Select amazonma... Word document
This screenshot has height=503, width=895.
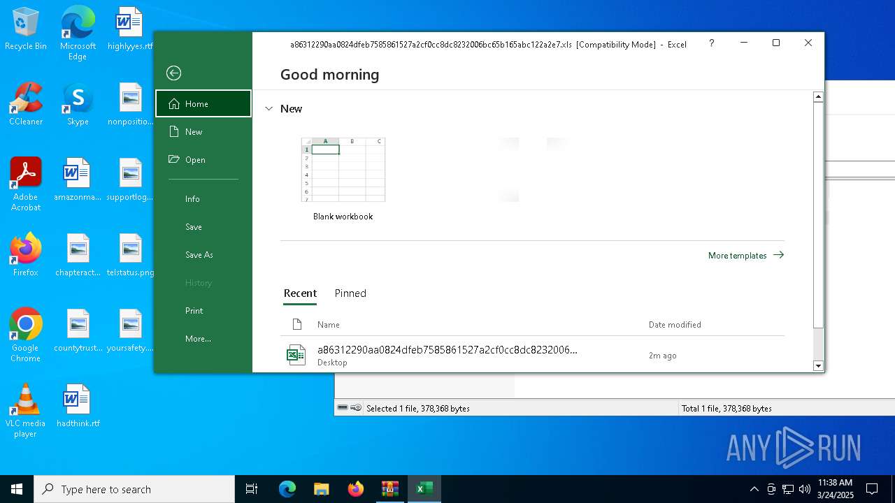pos(78,180)
